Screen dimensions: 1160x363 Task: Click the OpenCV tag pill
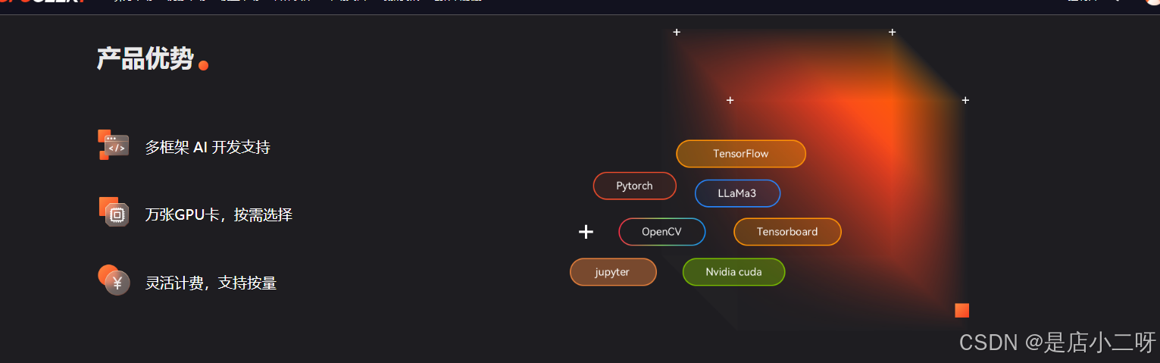click(x=661, y=232)
